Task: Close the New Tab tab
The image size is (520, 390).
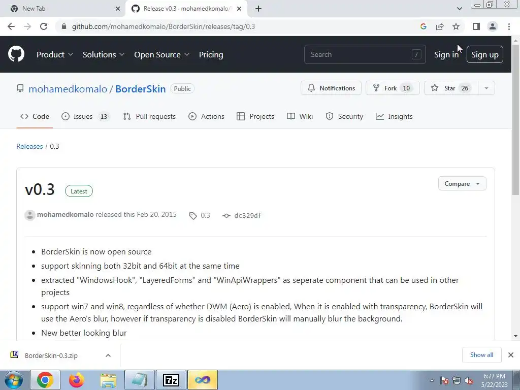Action: 118,9
